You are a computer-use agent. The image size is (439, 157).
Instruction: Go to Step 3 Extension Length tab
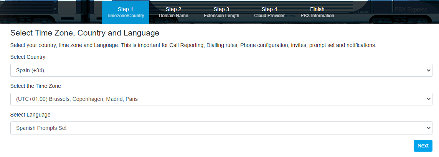coord(221,12)
